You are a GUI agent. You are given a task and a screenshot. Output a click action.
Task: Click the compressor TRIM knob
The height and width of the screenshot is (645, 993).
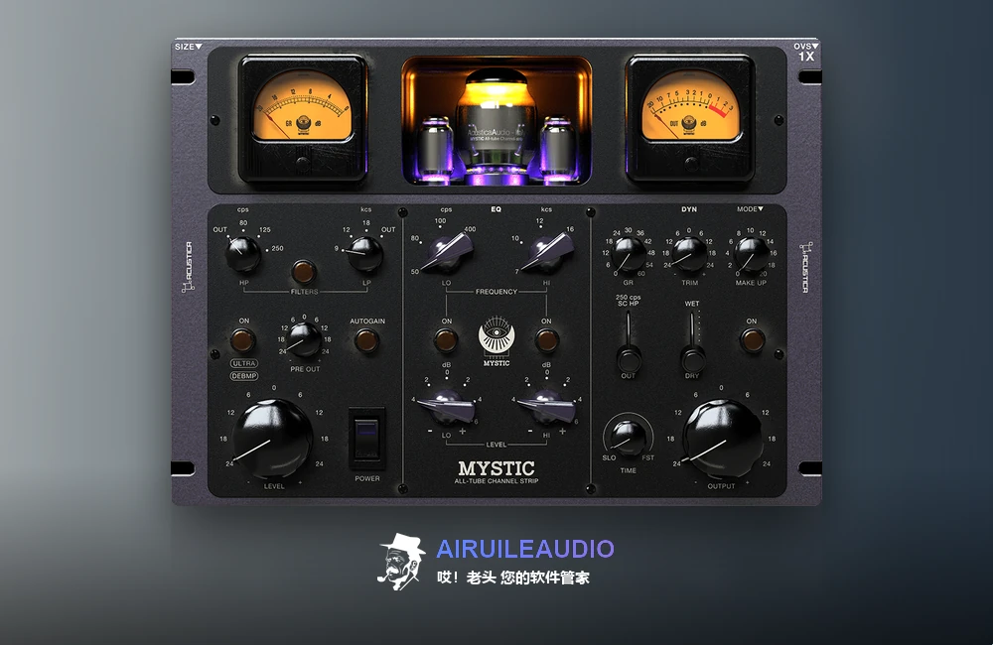pyautogui.click(x=690, y=254)
